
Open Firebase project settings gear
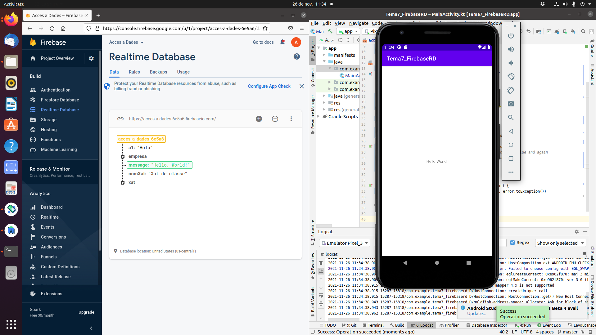[91, 58]
